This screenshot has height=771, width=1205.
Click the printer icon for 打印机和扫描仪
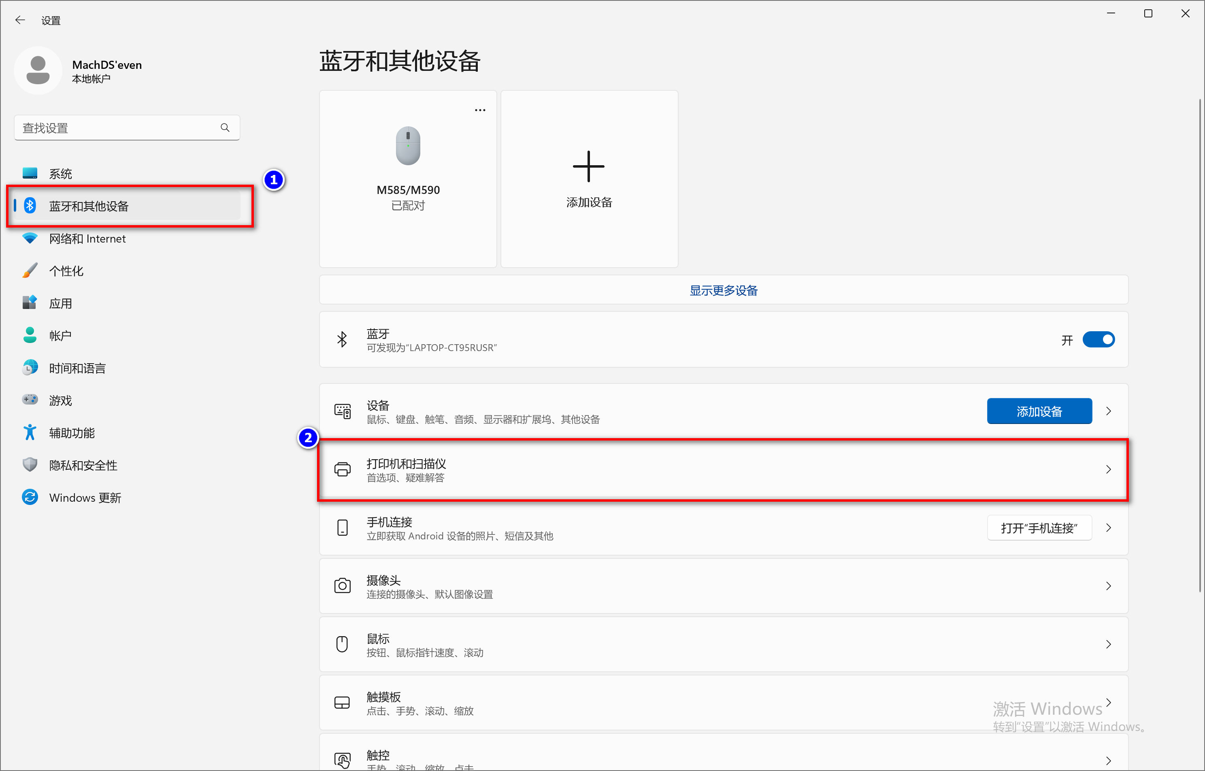[342, 470]
